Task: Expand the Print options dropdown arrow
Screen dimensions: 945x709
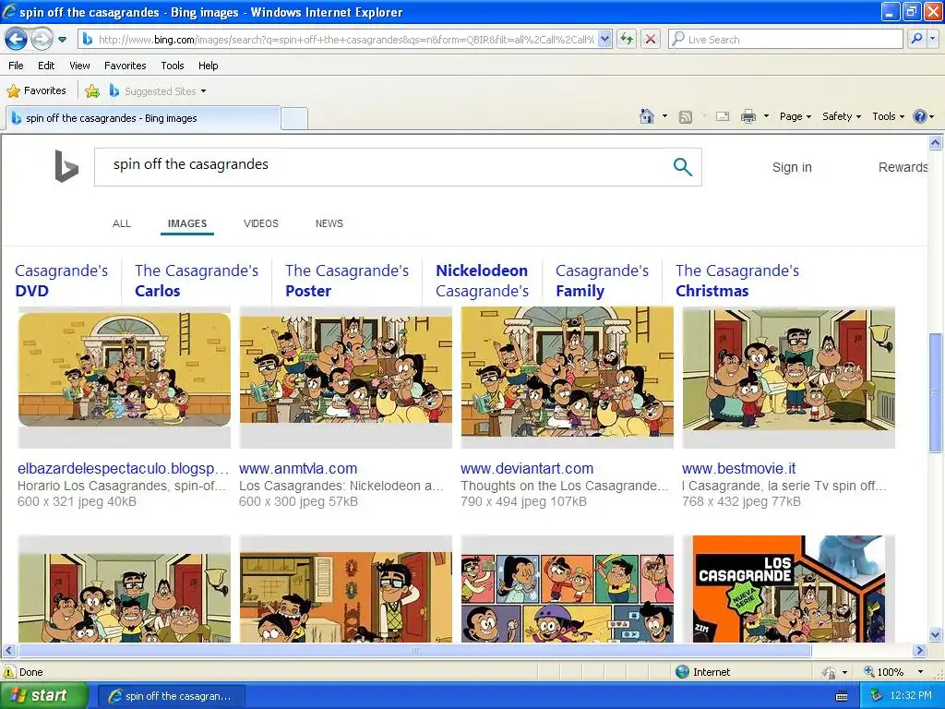Action: (x=766, y=116)
